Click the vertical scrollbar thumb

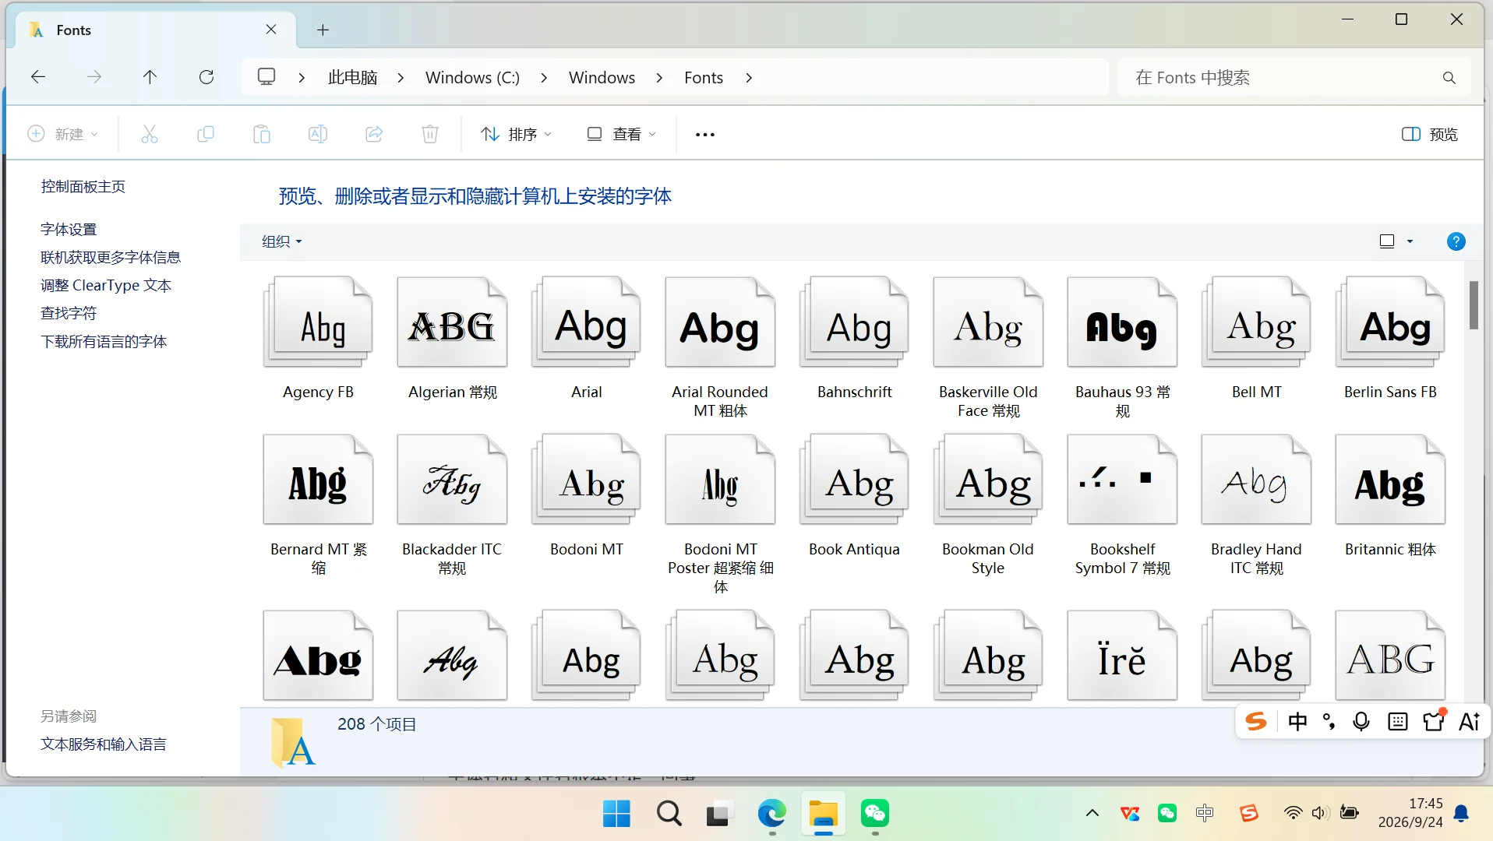tap(1474, 304)
